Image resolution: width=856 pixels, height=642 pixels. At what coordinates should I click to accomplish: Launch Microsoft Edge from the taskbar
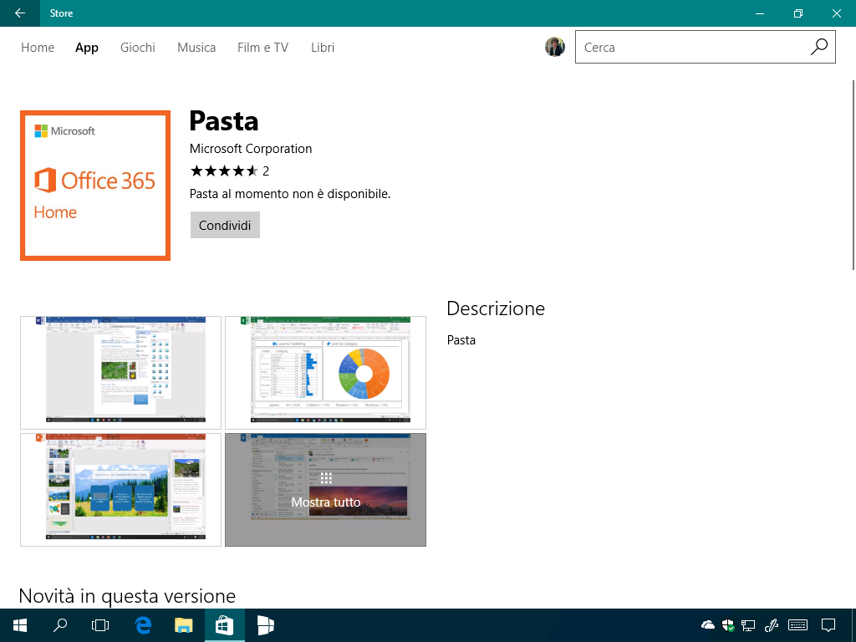tap(143, 625)
